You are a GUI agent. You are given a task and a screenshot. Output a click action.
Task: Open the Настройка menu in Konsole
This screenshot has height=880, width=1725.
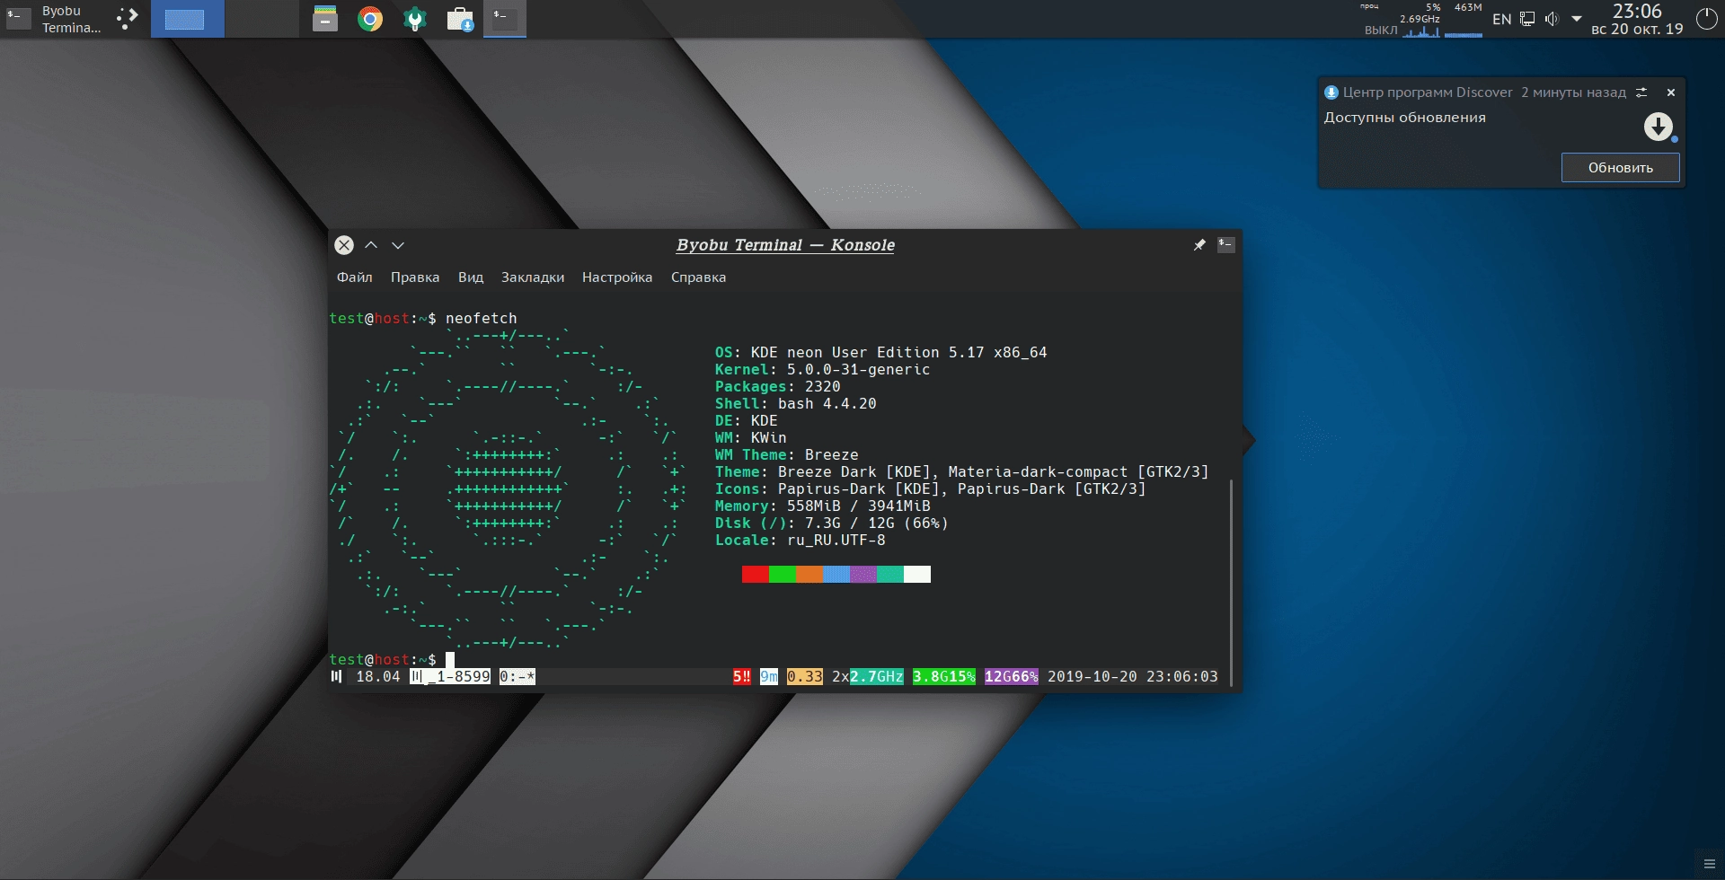tap(617, 277)
